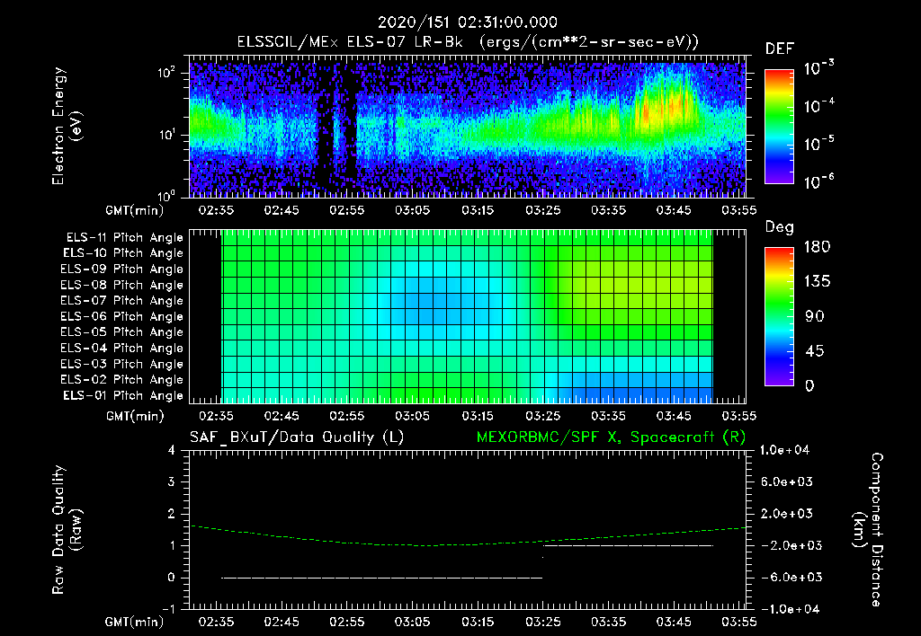Click the GMT(min) label under the spectrogram
This screenshot has width=921, height=636.
tap(135, 210)
